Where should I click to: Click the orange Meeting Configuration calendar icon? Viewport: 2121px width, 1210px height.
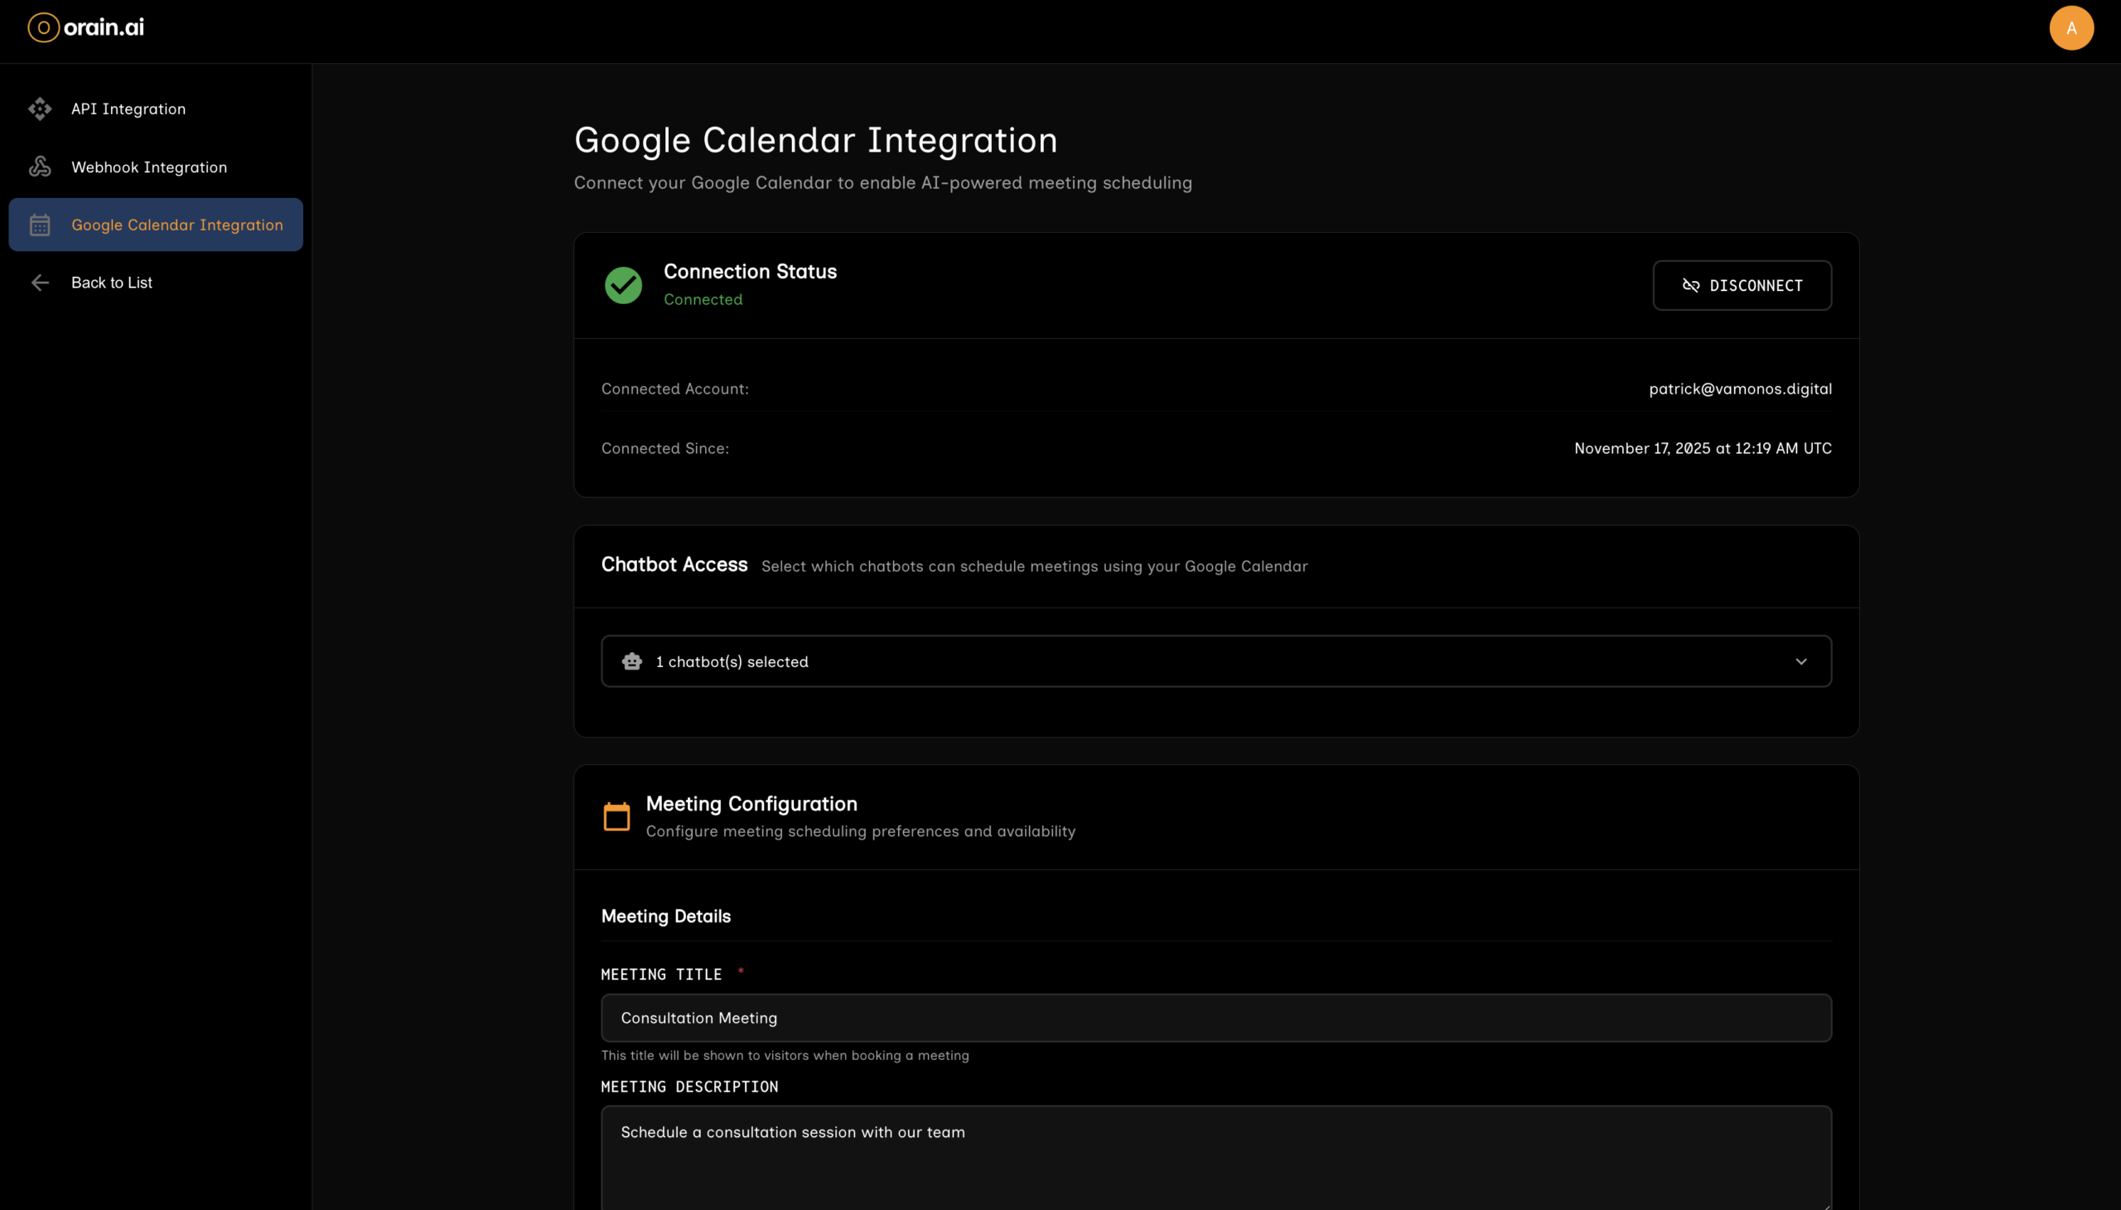click(x=616, y=816)
